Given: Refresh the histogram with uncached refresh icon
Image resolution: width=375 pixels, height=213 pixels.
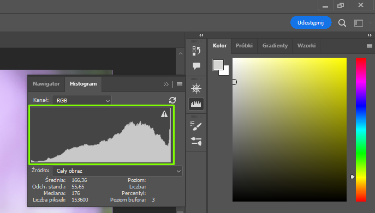Looking at the screenshot, I should [x=172, y=100].
